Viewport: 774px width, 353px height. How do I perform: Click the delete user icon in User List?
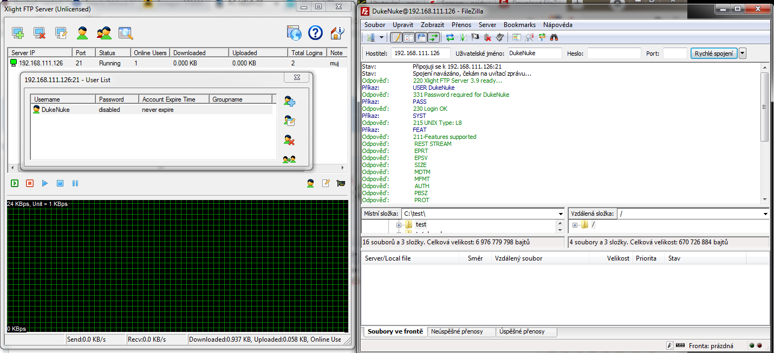(x=289, y=141)
